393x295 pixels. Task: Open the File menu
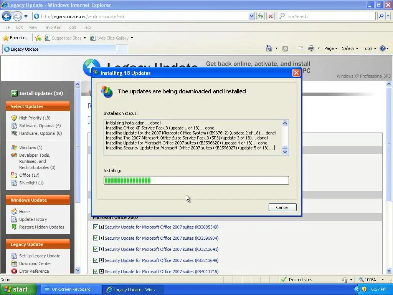7,27
